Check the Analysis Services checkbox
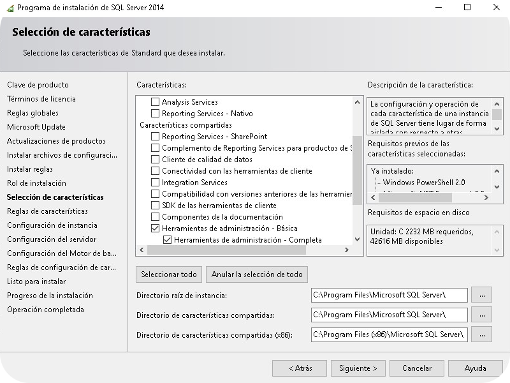The width and height of the screenshot is (510, 383). point(154,101)
